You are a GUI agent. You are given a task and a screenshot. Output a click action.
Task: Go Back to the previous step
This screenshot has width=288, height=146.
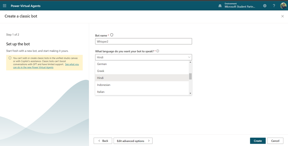point(103,141)
